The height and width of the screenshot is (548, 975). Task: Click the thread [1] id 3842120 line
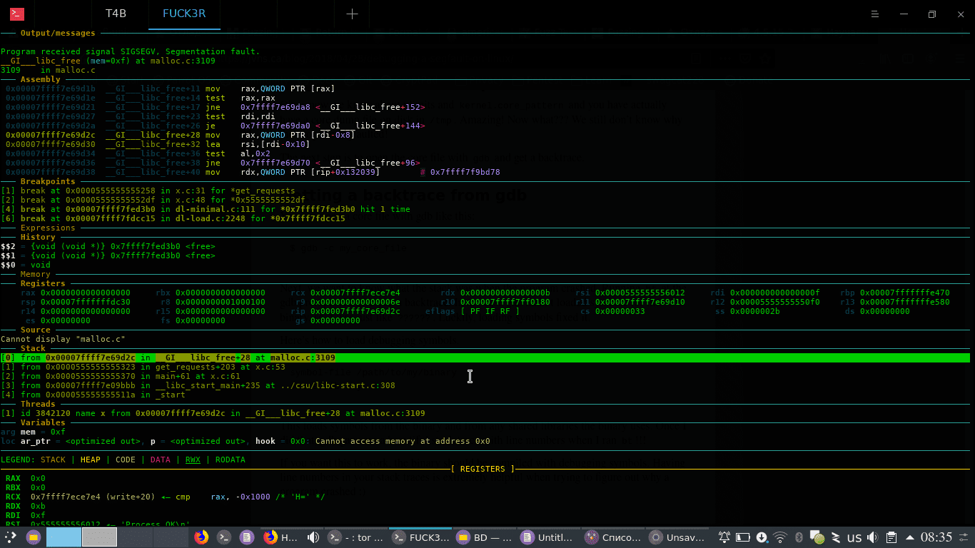[213, 413]
